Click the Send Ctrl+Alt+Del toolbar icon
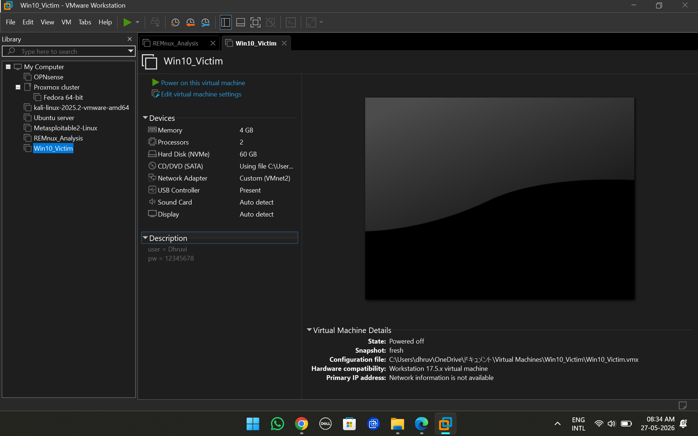This screenshot has width=698, height=436. [155, 22]
